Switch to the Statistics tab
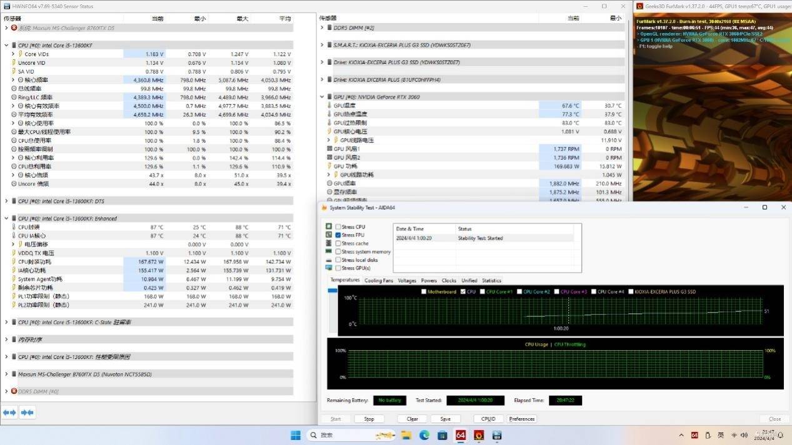 (x=491, y=280)
